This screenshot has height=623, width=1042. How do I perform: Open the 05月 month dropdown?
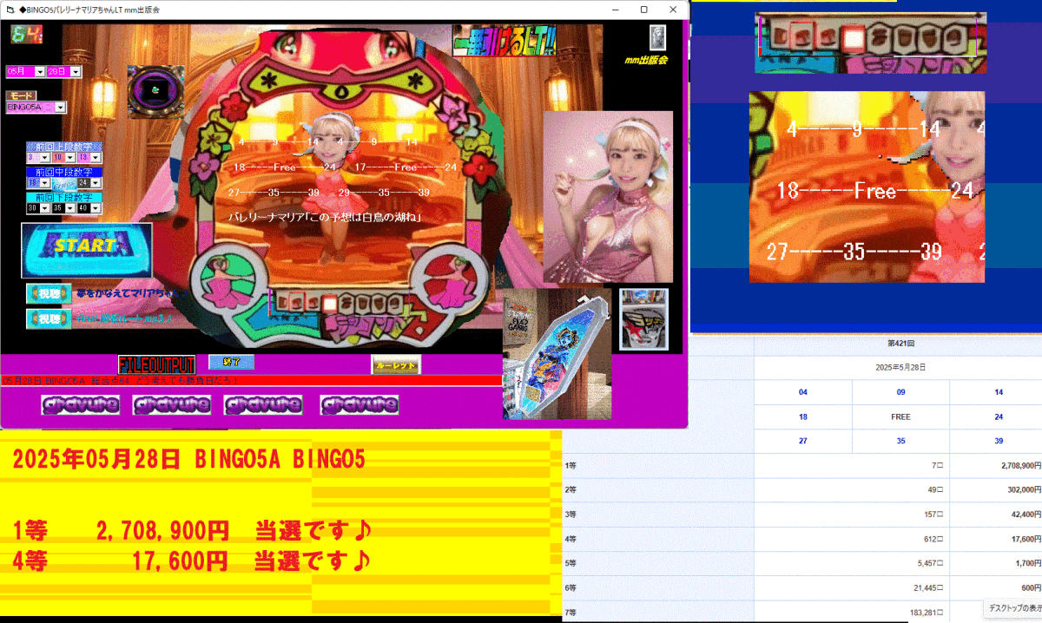(39, 71)
